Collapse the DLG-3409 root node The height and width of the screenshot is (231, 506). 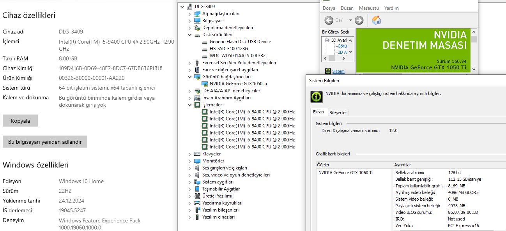coord(182,7)
